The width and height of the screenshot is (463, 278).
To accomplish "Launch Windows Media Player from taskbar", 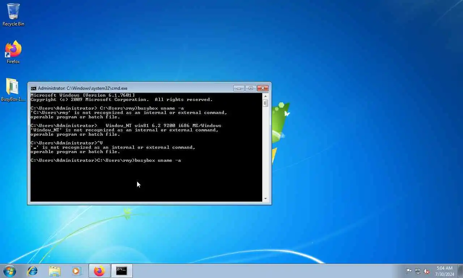I will 76,271.
